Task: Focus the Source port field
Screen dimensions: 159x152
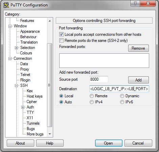Action: coord(99,79)
